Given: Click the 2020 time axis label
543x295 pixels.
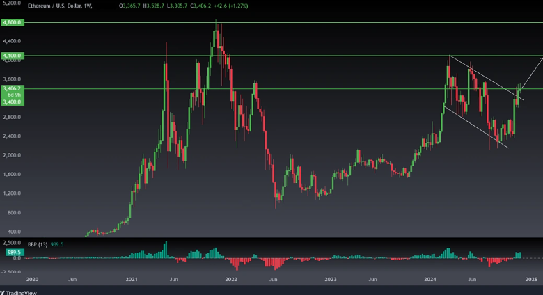Looking at the screenshot, I should 32,279.
